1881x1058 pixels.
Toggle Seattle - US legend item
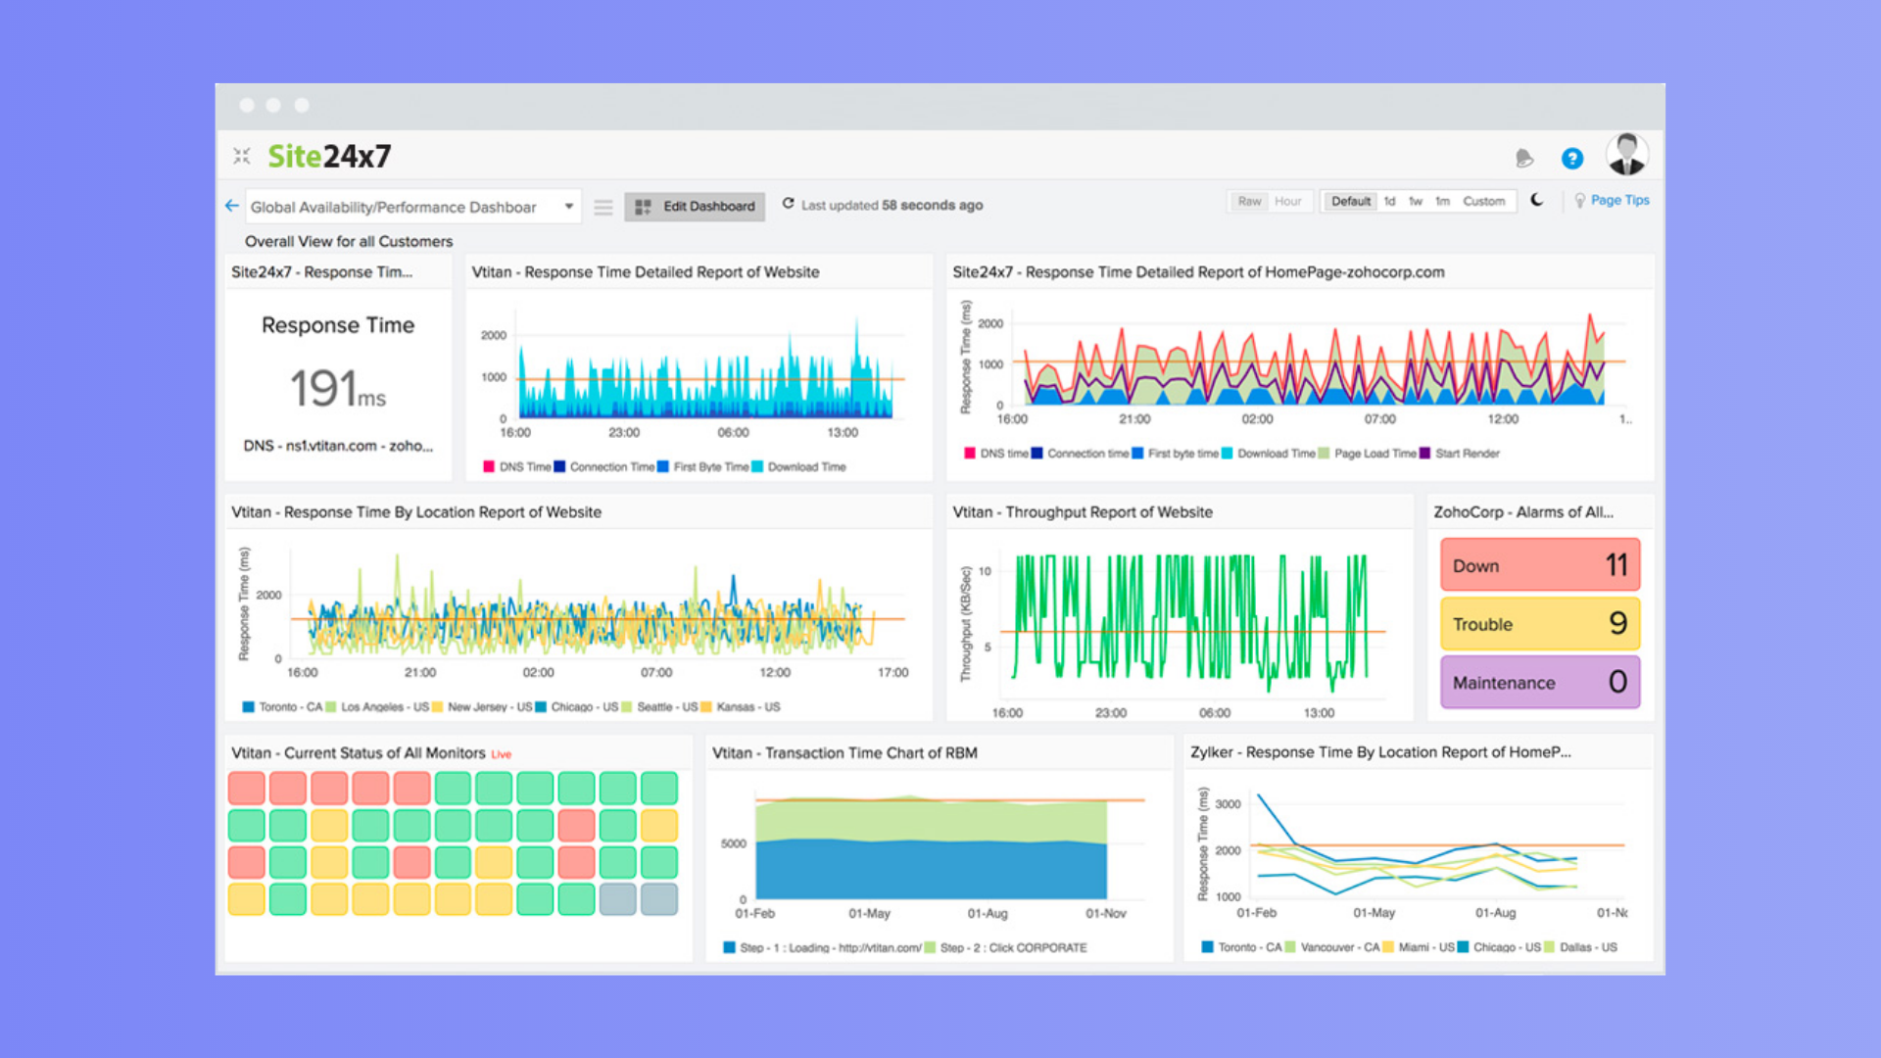(x=660, y=706)
